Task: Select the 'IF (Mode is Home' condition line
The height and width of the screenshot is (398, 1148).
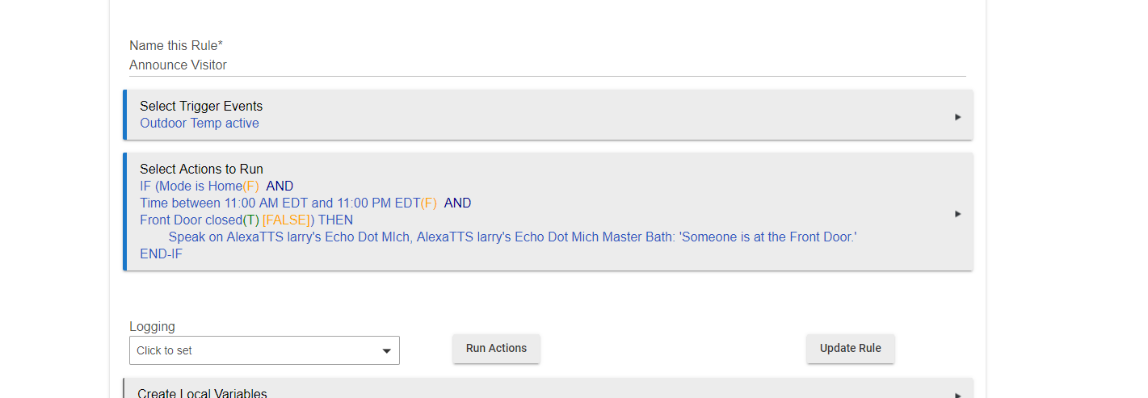Action: point(217,186)
